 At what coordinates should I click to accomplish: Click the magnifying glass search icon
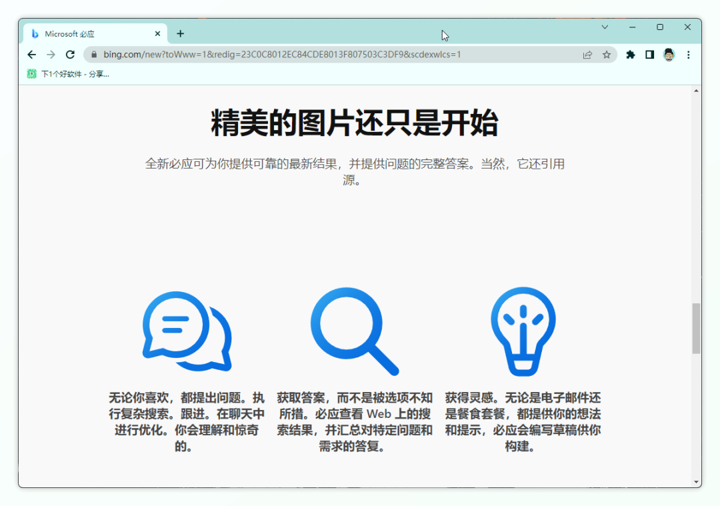coord(353,331)
